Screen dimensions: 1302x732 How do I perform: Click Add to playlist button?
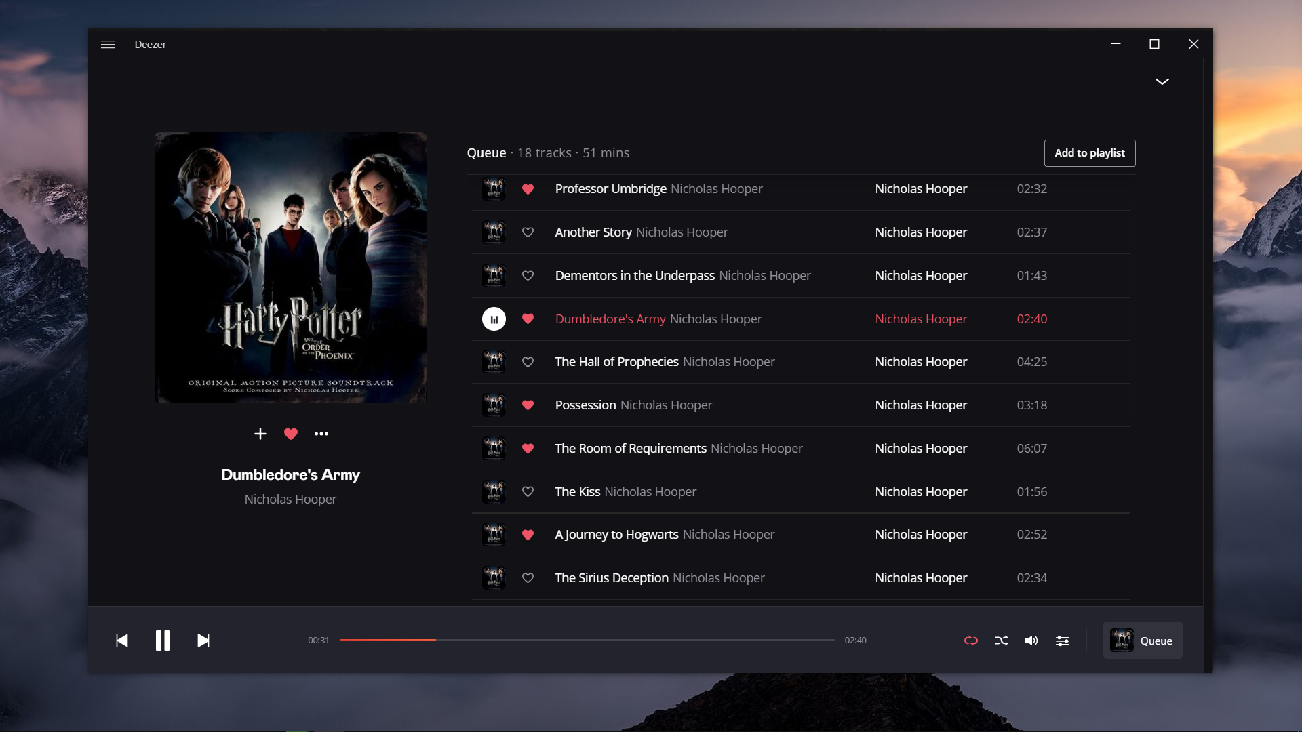click(1089, 153)
